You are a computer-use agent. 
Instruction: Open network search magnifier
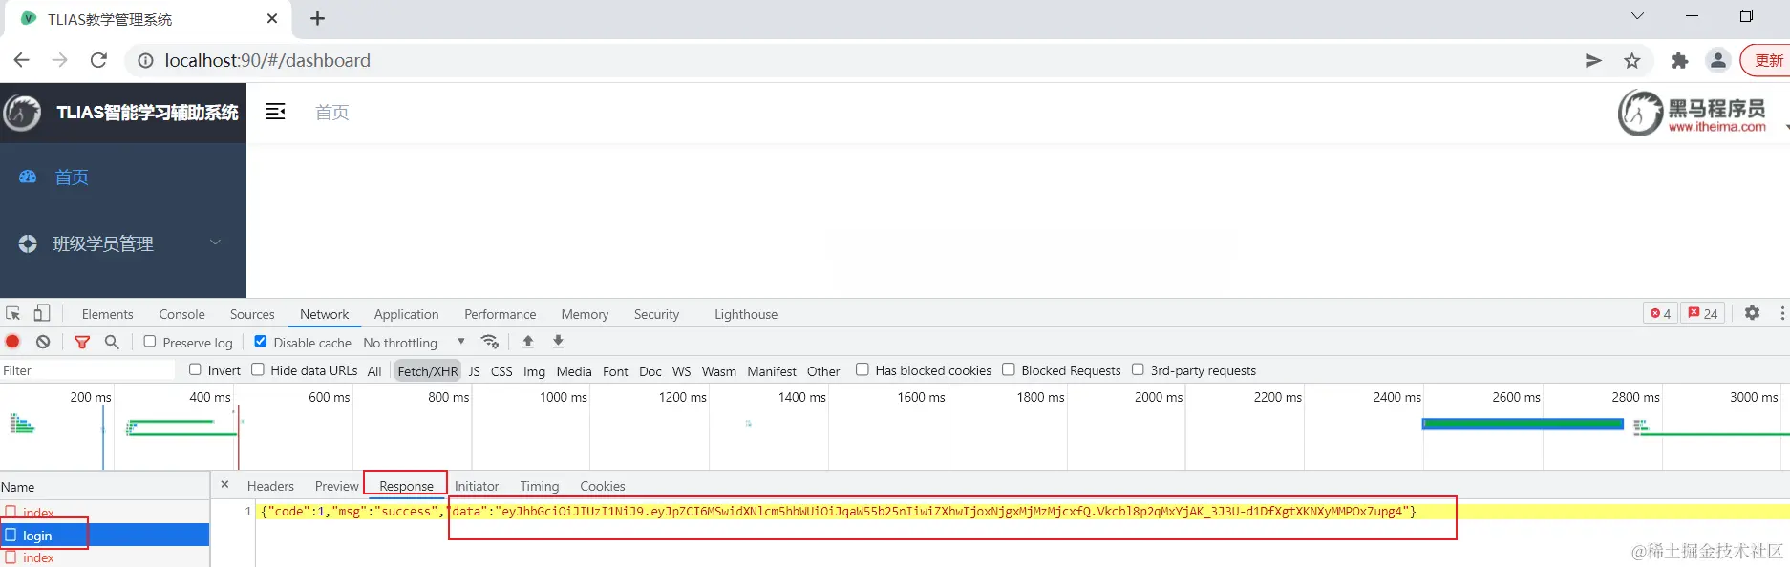tap(112, 342)
